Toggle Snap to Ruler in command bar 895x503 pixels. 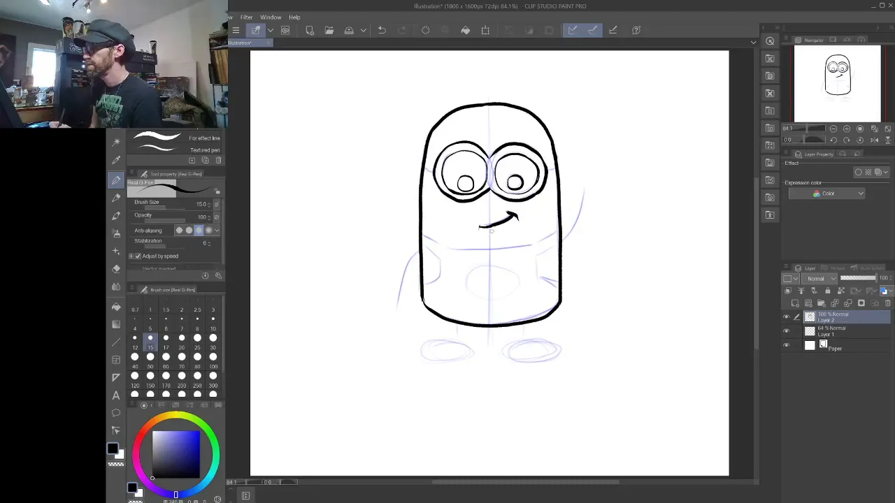(x=572, y=30)
